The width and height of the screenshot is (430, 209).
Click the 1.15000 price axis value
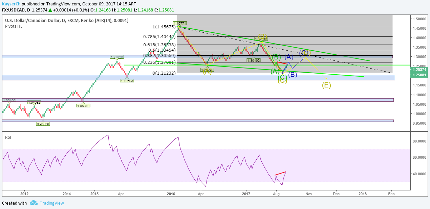click(x=419, y=85)
